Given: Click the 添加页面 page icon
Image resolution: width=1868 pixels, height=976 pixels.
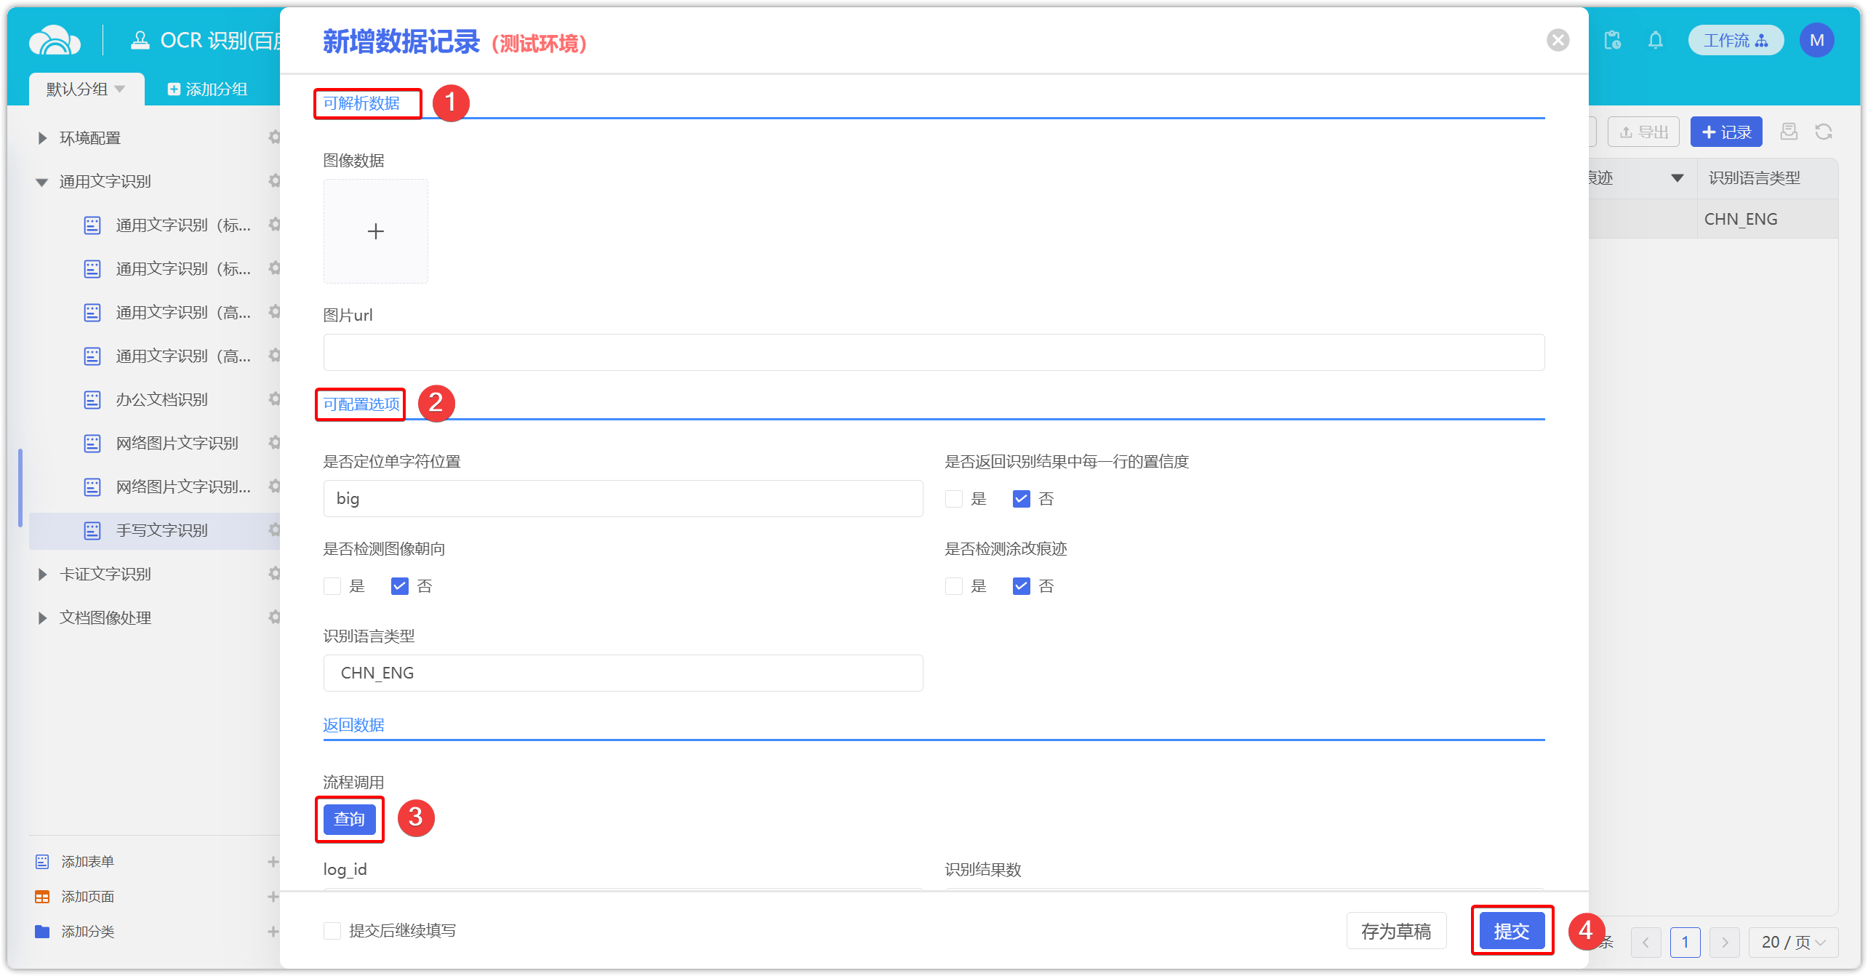Looking at the screenshot, I should pyautogui.click(x=42, y=897).
